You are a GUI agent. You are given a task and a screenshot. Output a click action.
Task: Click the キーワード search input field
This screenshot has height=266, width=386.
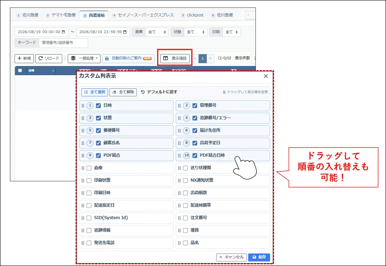pos(63,43)
